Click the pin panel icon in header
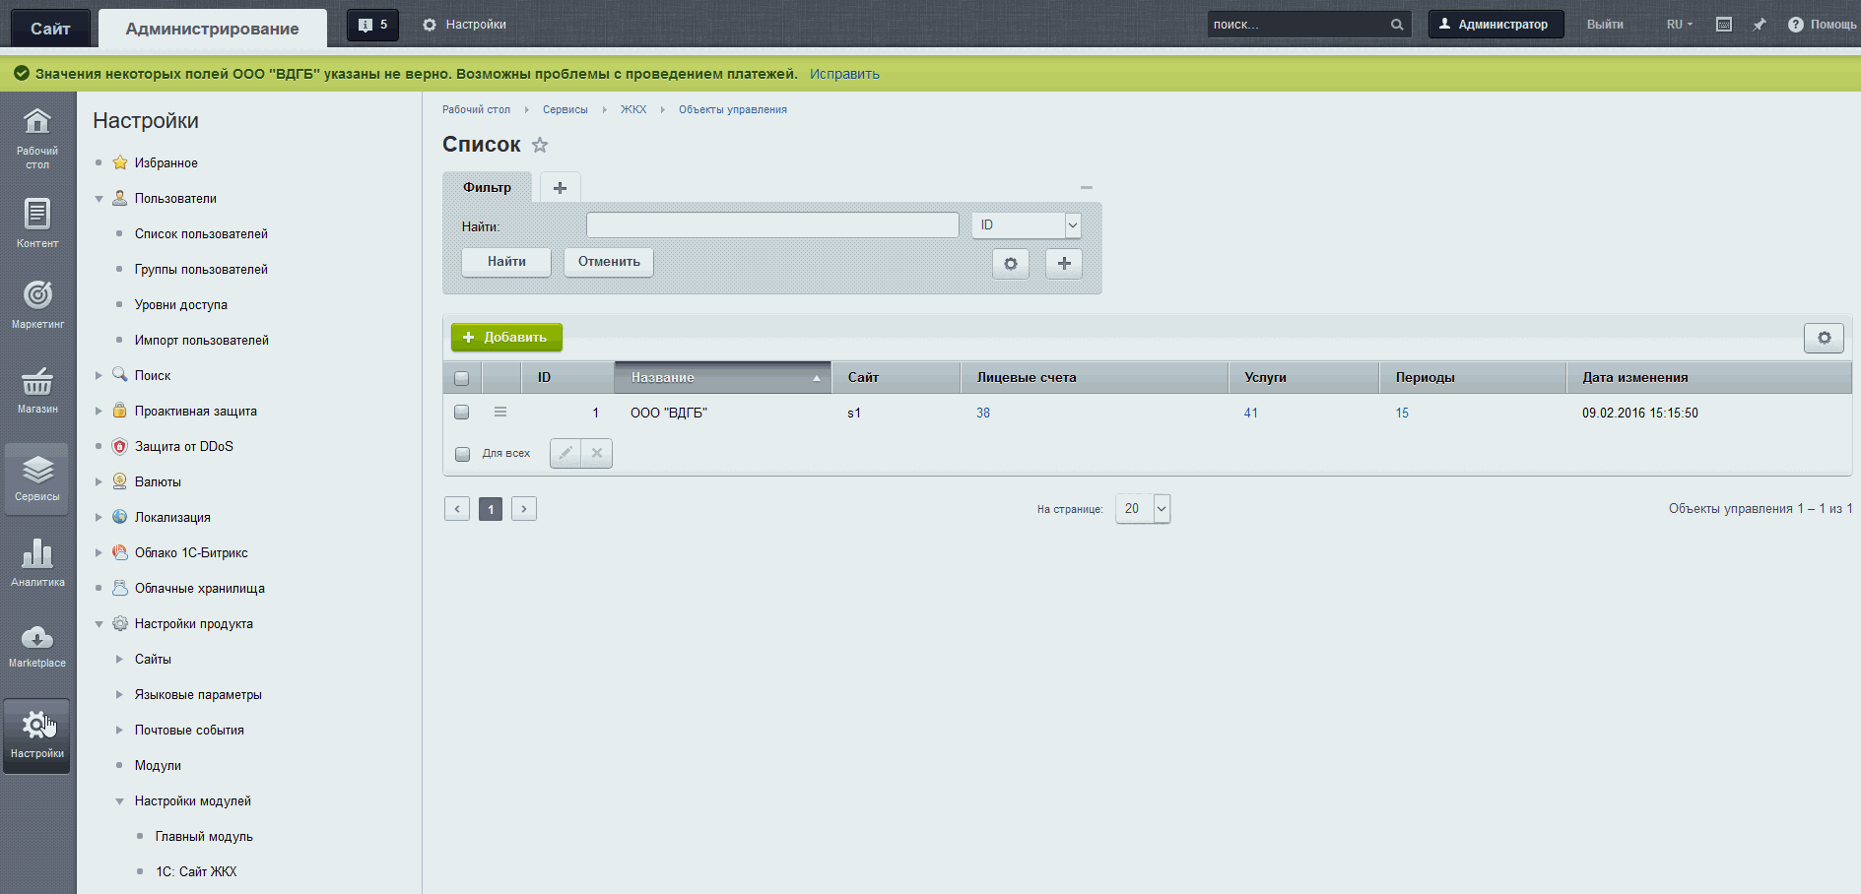 pos(1760,25)
